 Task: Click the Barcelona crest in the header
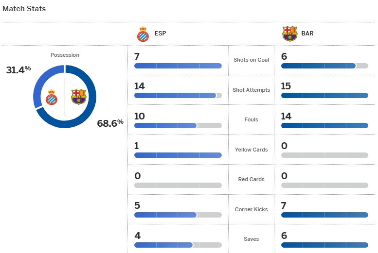pos(289,34)
